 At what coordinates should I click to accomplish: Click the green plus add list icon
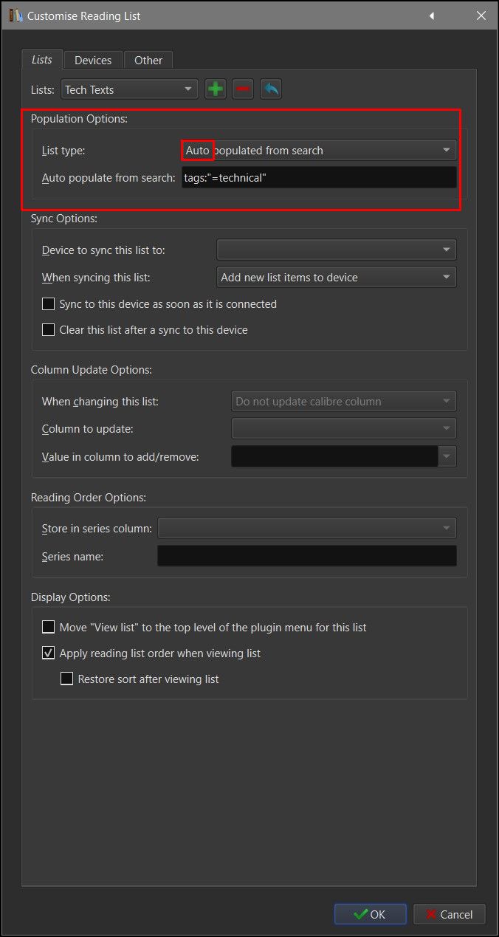(x=216, y=89)
